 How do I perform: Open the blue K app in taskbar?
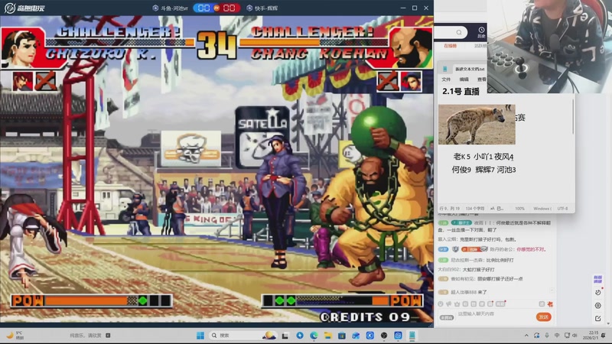tap(370, 336)
